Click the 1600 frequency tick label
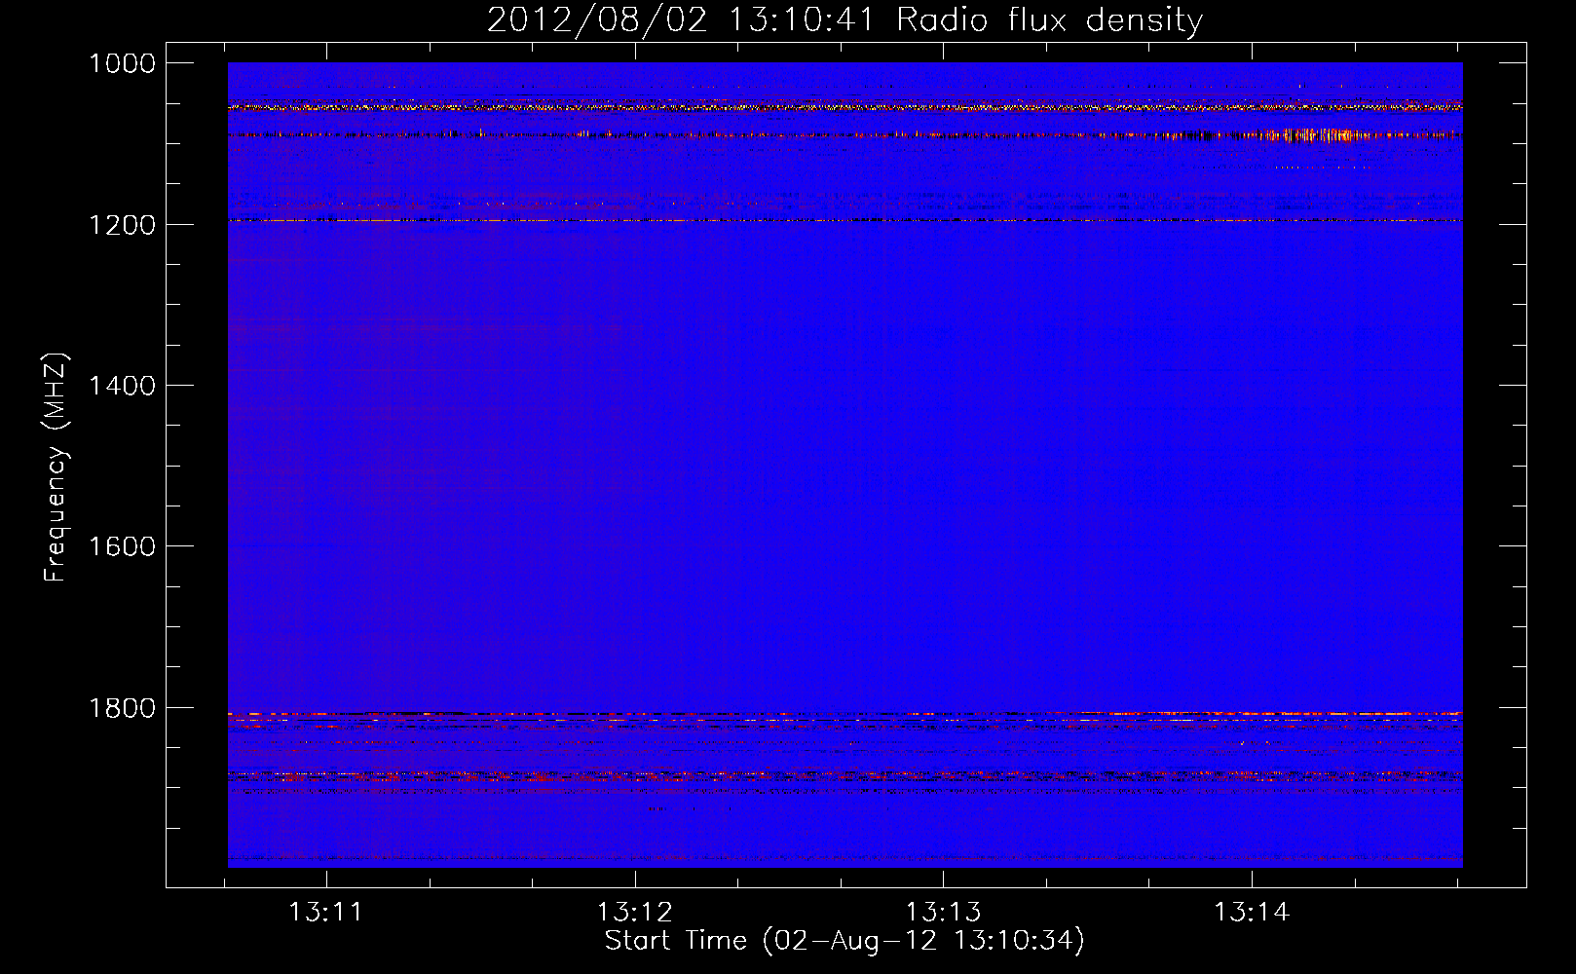 tap(123, 546)
